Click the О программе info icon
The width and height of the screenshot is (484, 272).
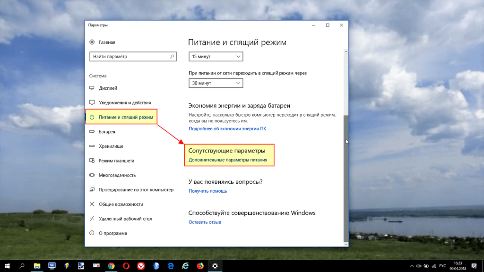coord(92,233)
